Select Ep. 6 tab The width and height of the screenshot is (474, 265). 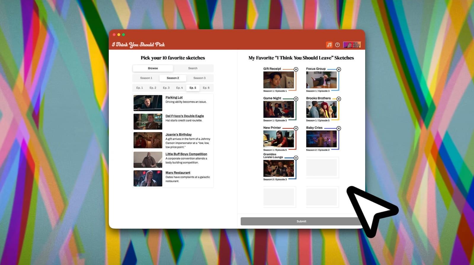pos(206,88)
